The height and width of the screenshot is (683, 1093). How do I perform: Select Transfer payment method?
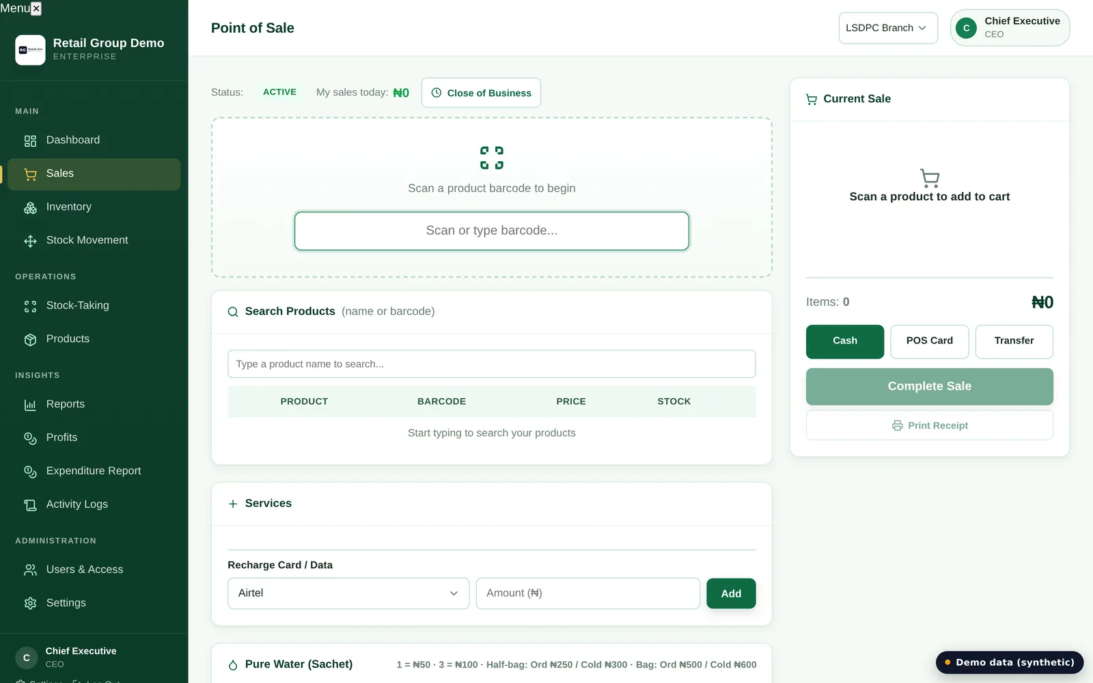coord(1014,341)
